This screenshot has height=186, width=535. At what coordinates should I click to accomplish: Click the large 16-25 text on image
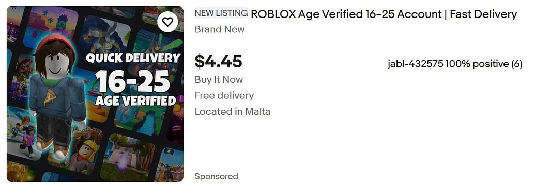click(133, 81)
